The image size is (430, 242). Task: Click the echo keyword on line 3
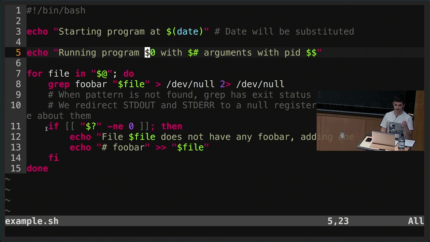[37, 32]
